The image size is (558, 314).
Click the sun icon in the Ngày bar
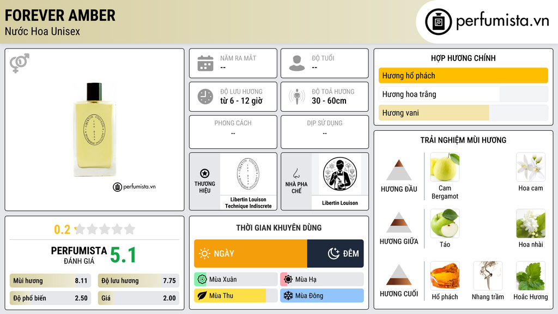(205, 253)
